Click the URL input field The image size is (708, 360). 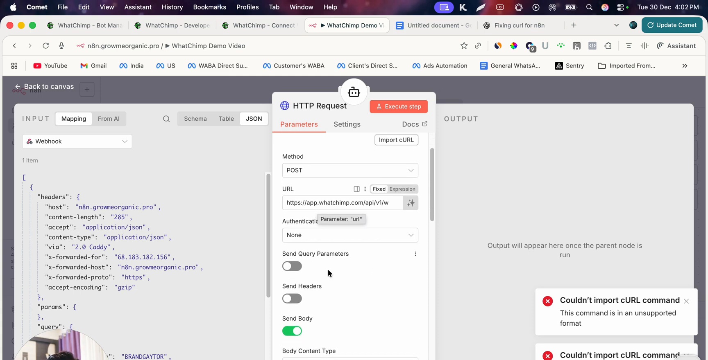coord(343,203)
